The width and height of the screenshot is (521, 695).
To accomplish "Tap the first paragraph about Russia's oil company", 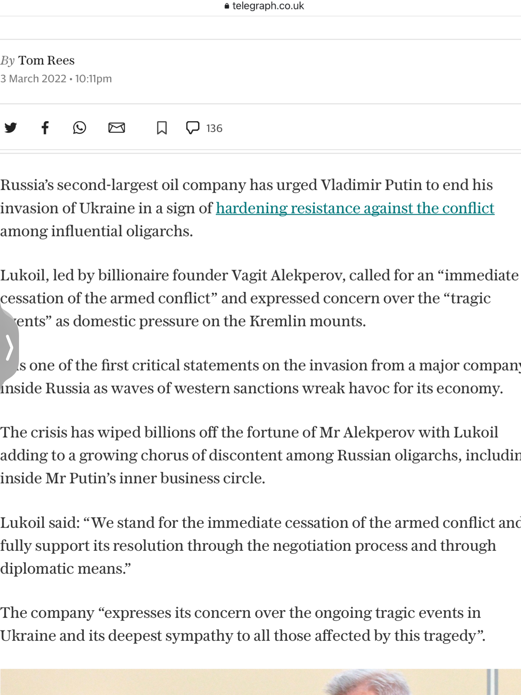I will coord(247,208).
